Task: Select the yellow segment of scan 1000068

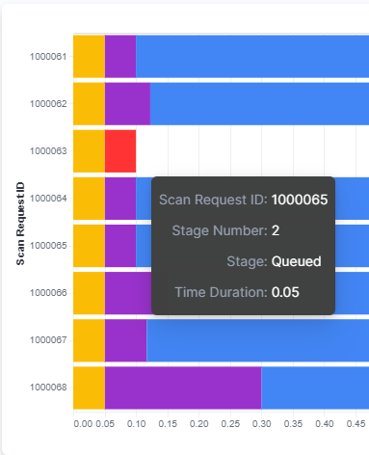Action: pos(89,388)
